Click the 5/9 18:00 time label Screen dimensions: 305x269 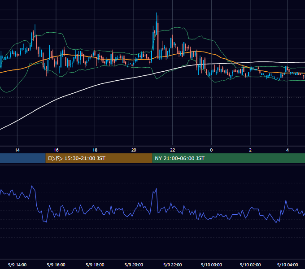click(x=95, y=265)
